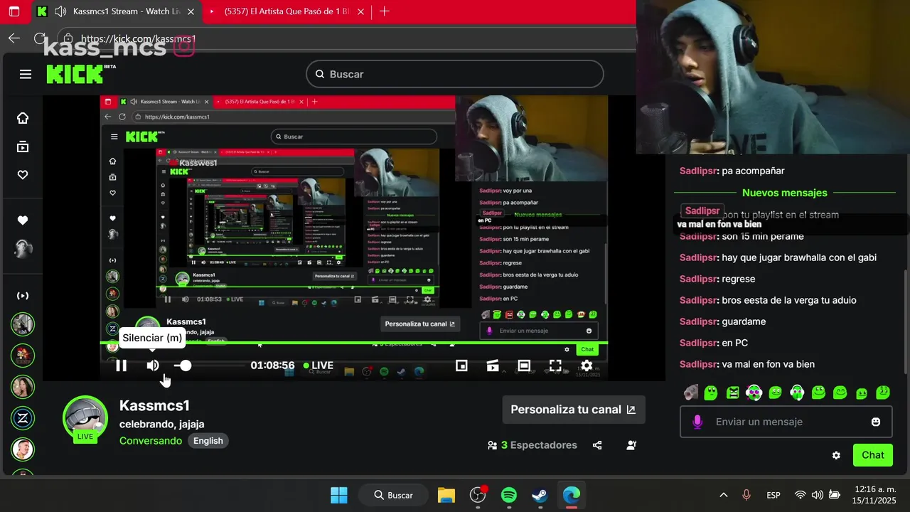Open Steam from the taskbar
Viewport: 910px width, 512px height.
point(540,495)
